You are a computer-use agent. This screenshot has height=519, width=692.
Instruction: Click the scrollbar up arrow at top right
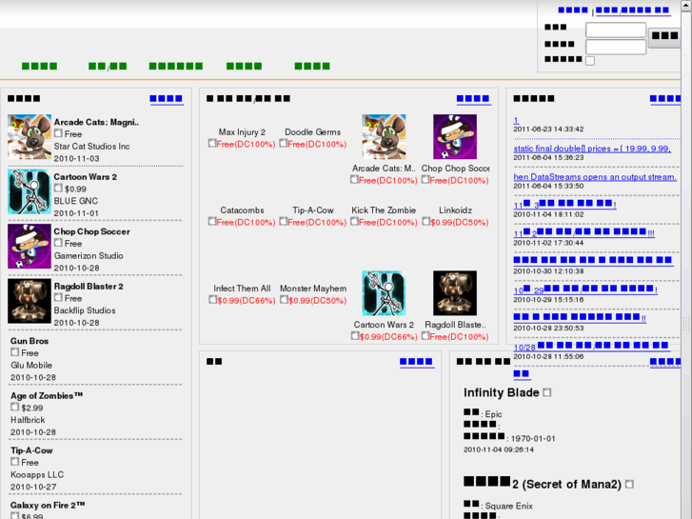(686, 5)
